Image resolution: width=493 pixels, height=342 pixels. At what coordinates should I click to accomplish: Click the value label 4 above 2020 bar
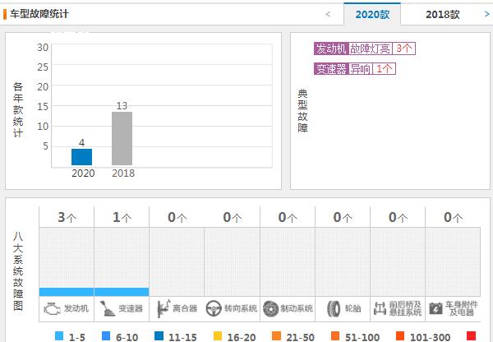(x=81, y=143)
